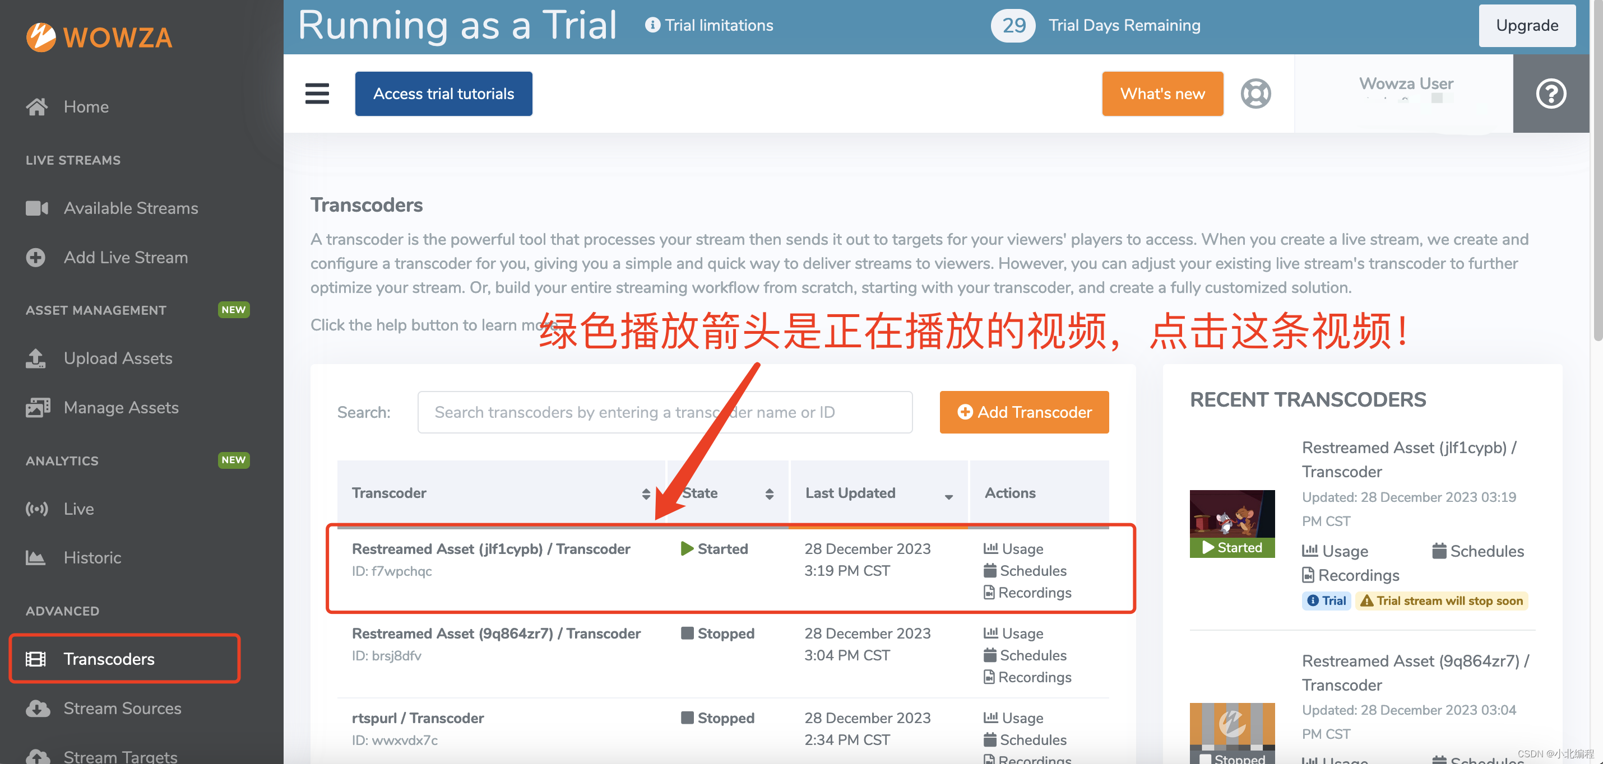Click the Home house icon
This screenshot has width=1603, height=764.
coord(37,107)
